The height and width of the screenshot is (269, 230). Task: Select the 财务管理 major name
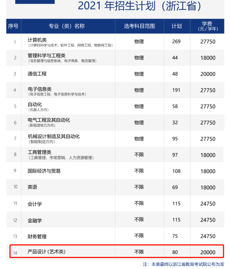[37, 237]
